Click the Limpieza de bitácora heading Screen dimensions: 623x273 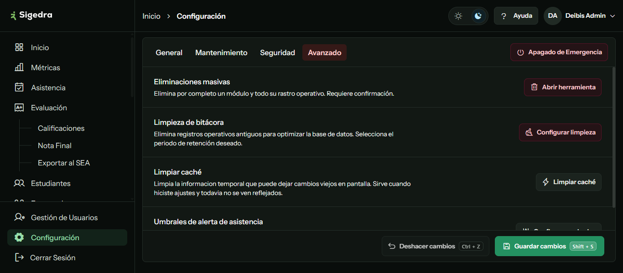(189, 123)
